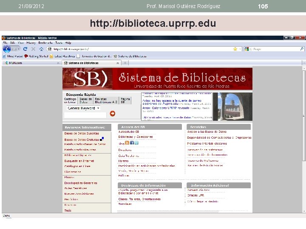This screenshot has width=306, height=229.
Task: Open Reserva de Profesores link
Action: 203,161
